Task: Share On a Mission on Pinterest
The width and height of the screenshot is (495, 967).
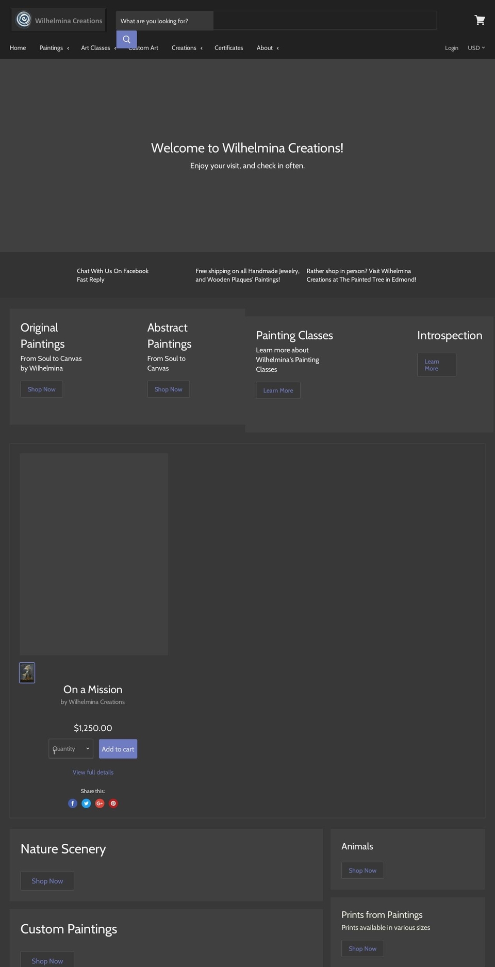Action: tap(113, 803)
